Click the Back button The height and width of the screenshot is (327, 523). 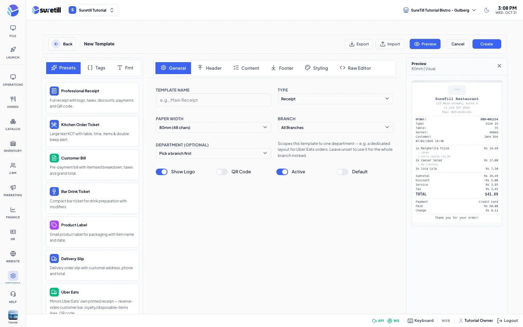pyautogui.click(x=62, y=44)
